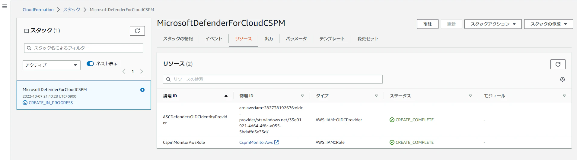Screen dimensions: 577x160
Task: Sort by 物理 ID column
Action: click(302, 96)
